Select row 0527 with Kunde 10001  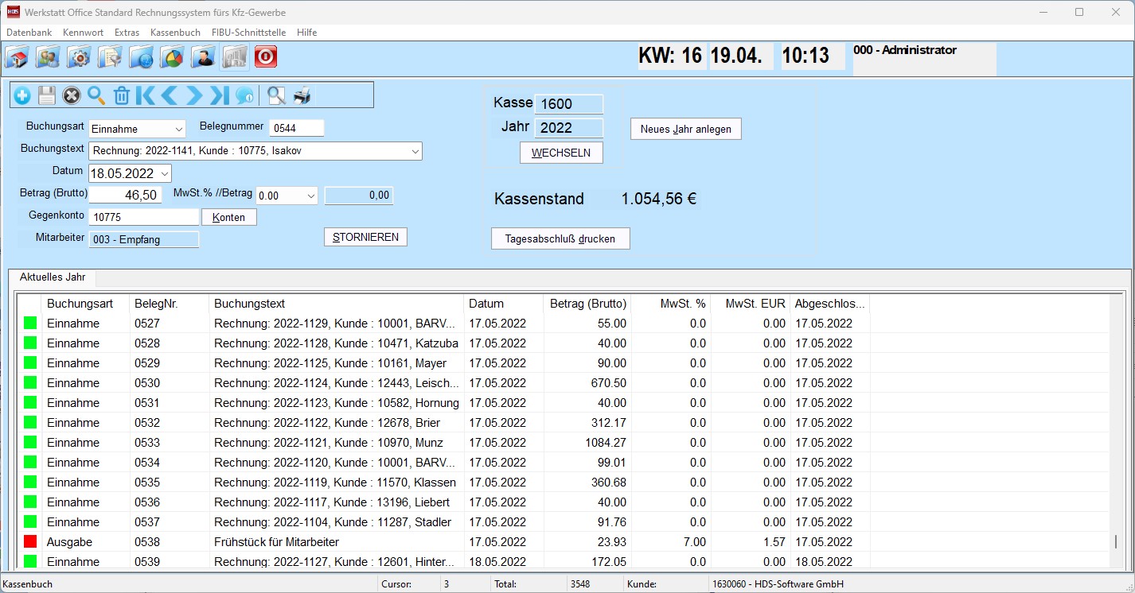pos(563,324)
